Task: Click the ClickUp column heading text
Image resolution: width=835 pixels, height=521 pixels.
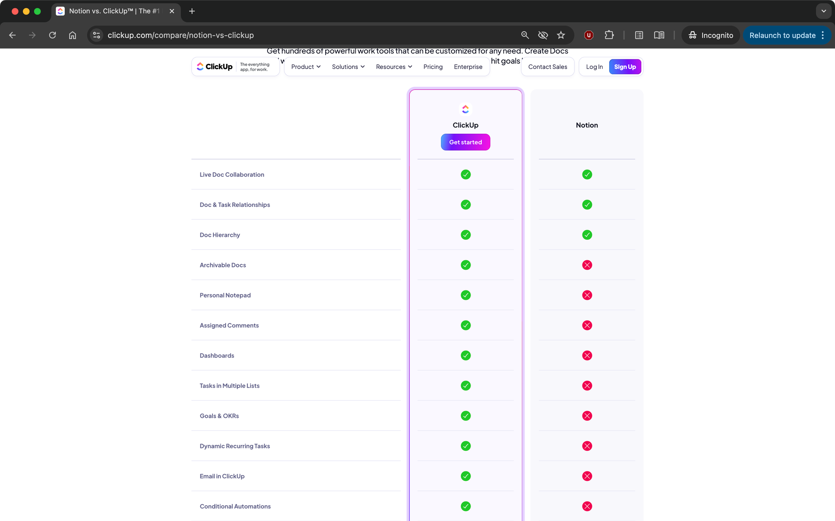Action: coord(466,125)
